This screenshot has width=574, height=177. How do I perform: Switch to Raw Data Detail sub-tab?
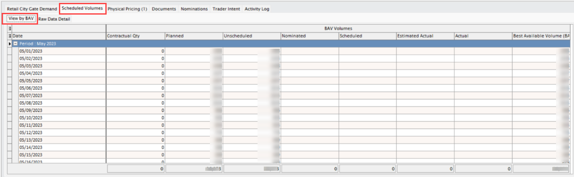(54, 19)
